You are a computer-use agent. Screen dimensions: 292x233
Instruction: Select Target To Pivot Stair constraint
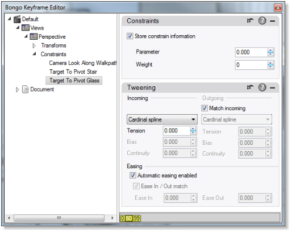click(73, 72)
